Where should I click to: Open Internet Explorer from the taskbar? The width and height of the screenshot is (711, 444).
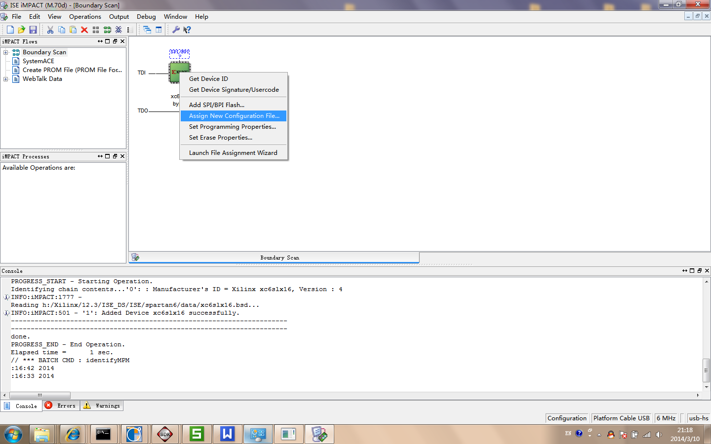pyautogui.click(x=73, y=434)
